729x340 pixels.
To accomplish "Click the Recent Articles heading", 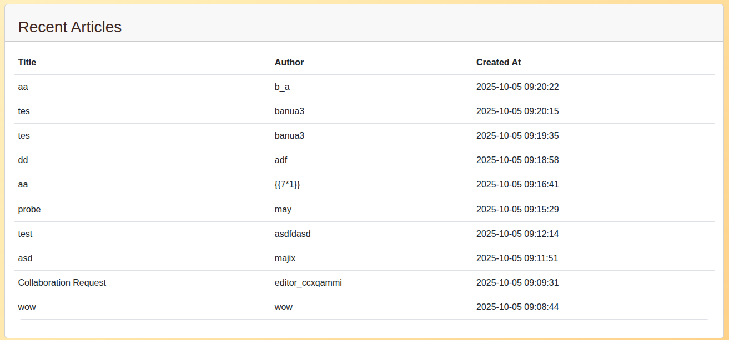I will pos(70,27).
